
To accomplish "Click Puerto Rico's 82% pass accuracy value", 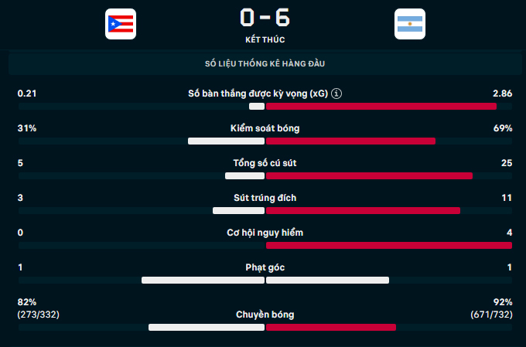I will [27, 301].
